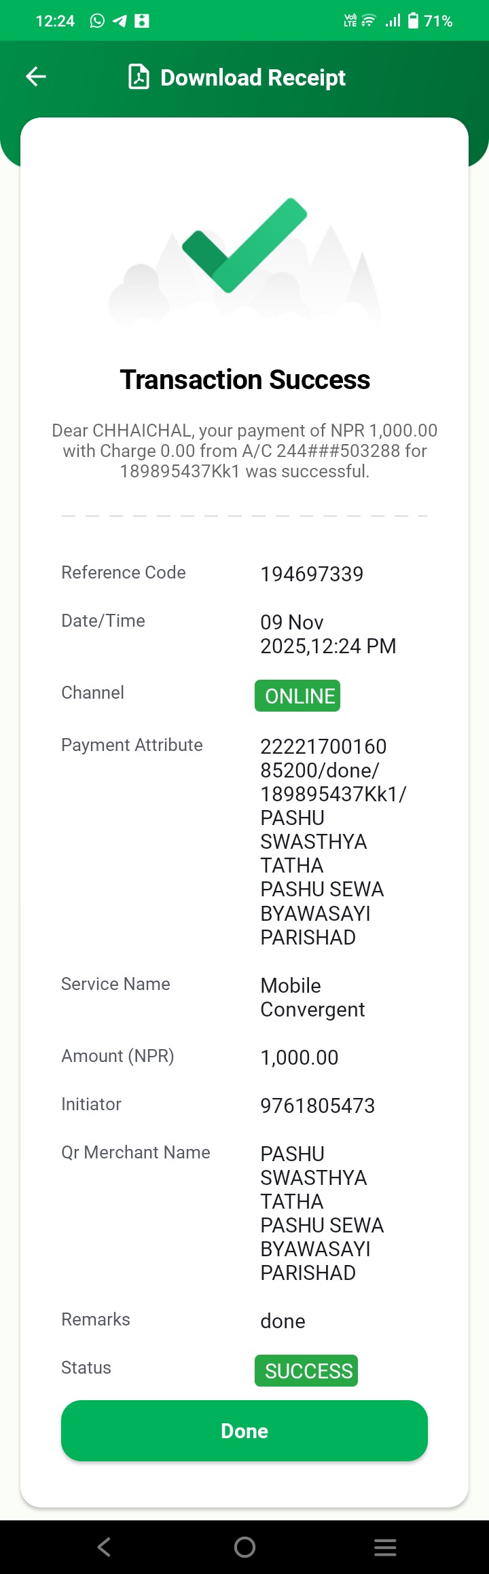Image resolution: width=489 pixels, height=1574 pixels.
Task: Tap the ONLINE channel badge
Action: 297,696
